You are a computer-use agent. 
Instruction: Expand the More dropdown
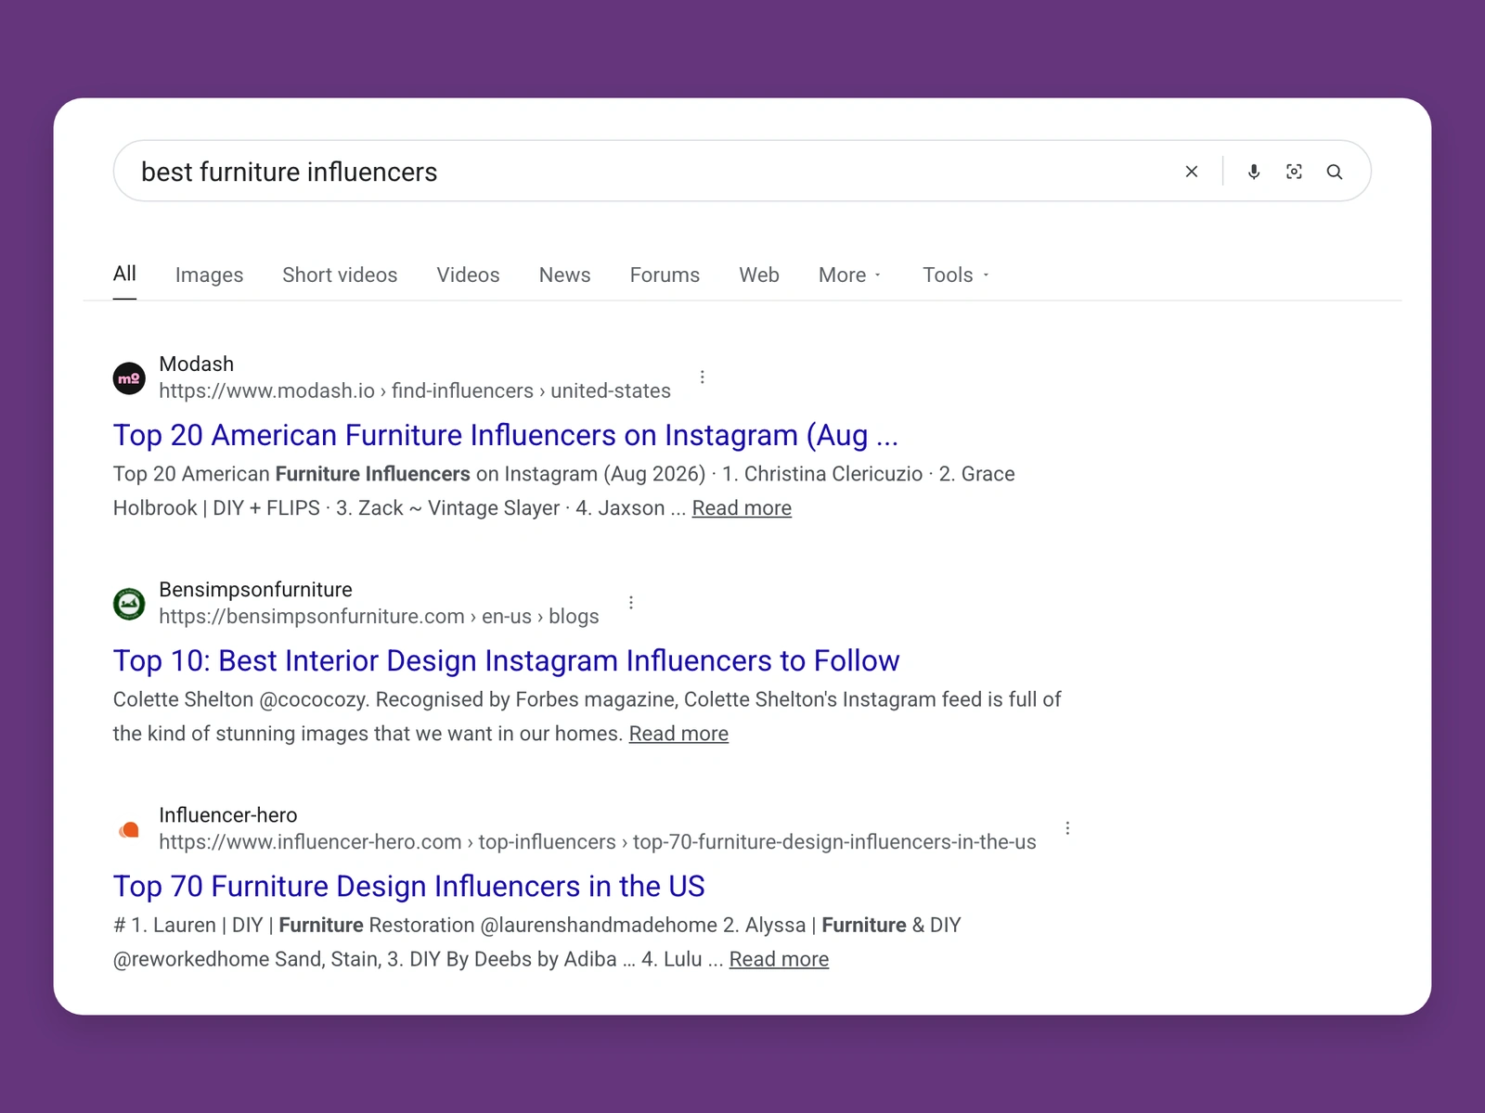click(850, 275)
